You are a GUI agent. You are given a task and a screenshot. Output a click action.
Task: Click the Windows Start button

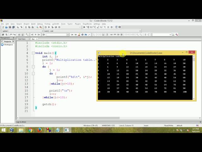[3, 130]
